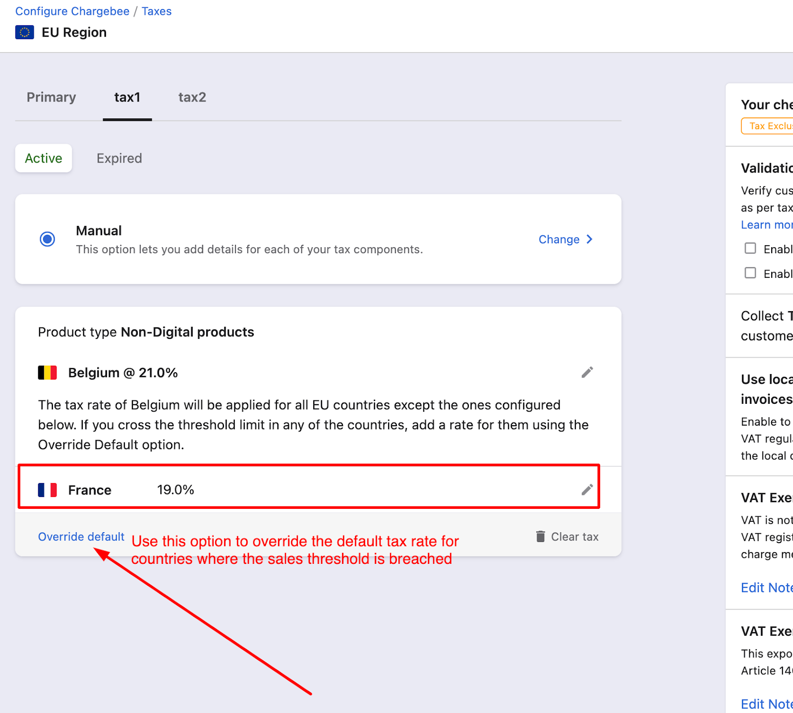Click the lower Edit Note link

[x=767, y=704]
